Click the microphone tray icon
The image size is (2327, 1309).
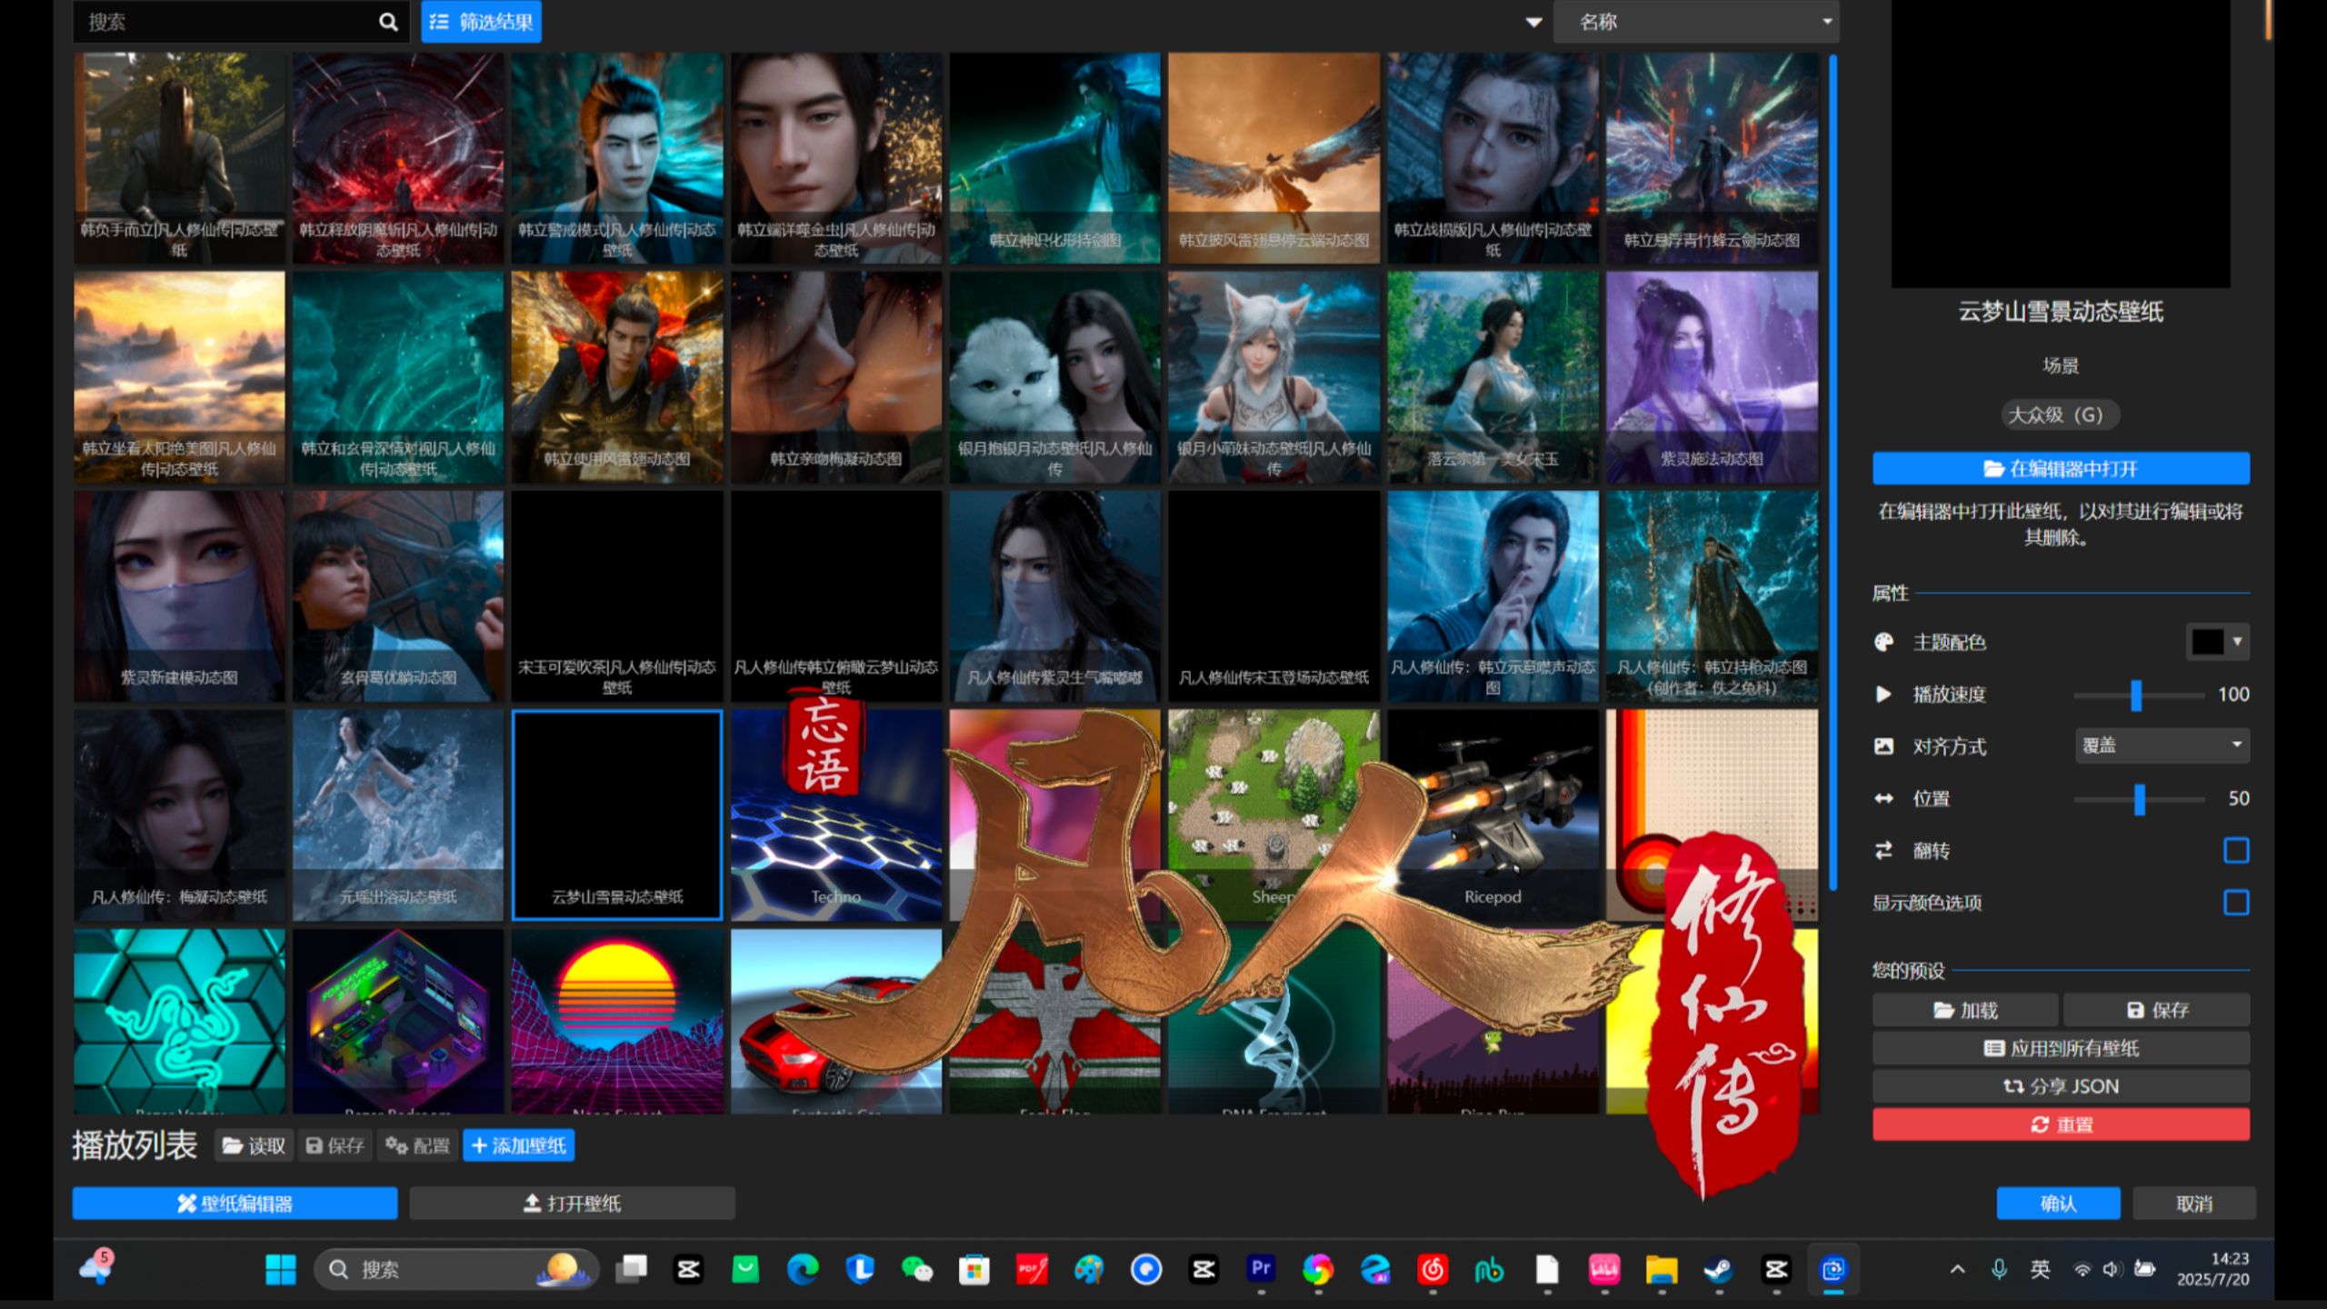[x=1998, y=1269]
